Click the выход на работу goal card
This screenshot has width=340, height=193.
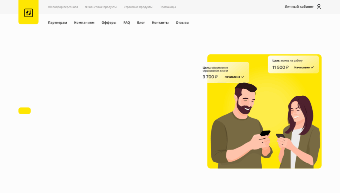click(293, 64)
